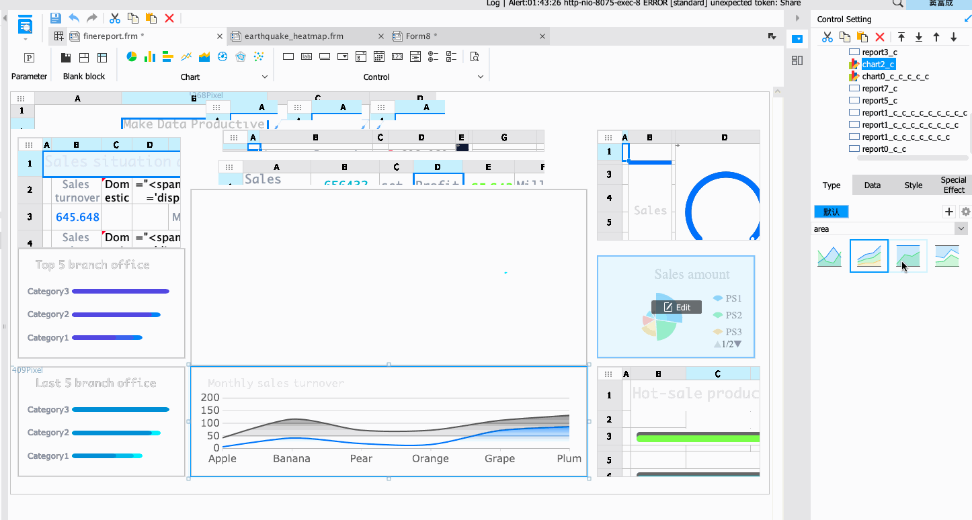Select report3_c in widget tree
Image resolution: width=972 pixels, height=520 pixels.
[880, 52]
